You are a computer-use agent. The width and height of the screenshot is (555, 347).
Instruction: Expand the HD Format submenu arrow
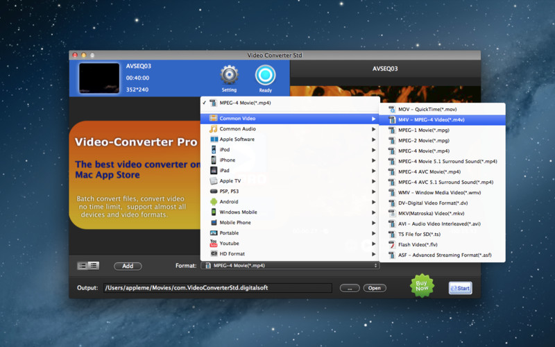(373, 254)
